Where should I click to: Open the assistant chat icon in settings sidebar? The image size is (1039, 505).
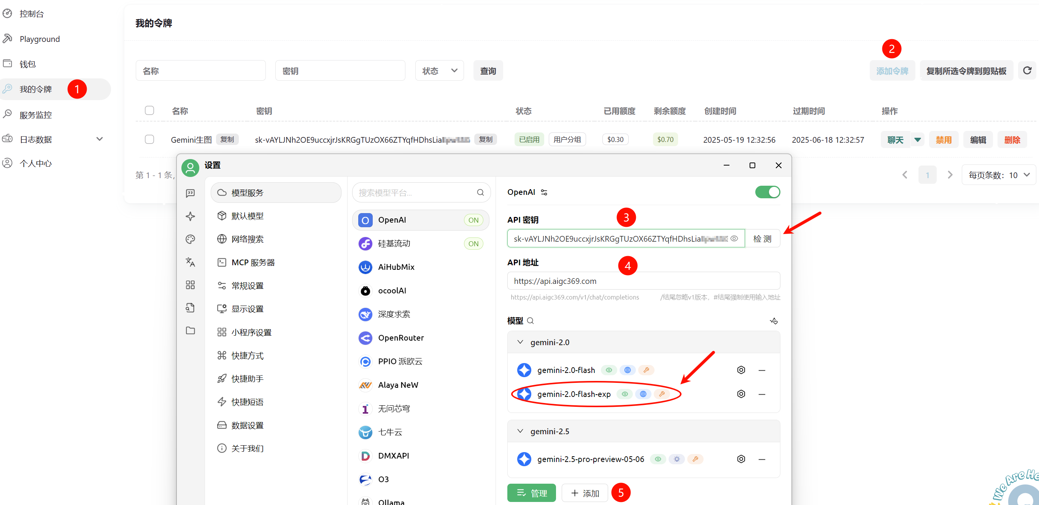pyautogui.click(x=191, y=193)
